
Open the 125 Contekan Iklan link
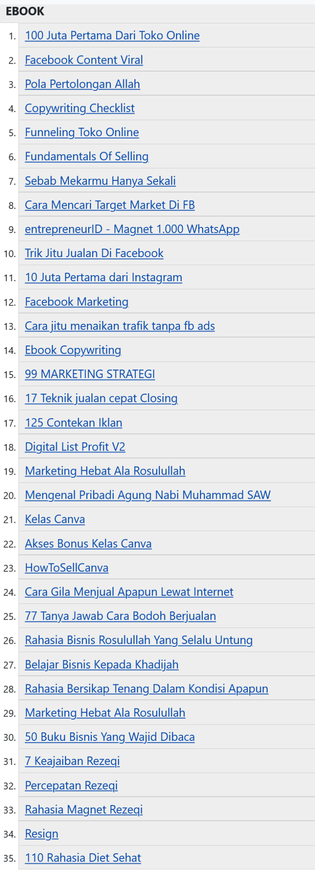point(74,423)
